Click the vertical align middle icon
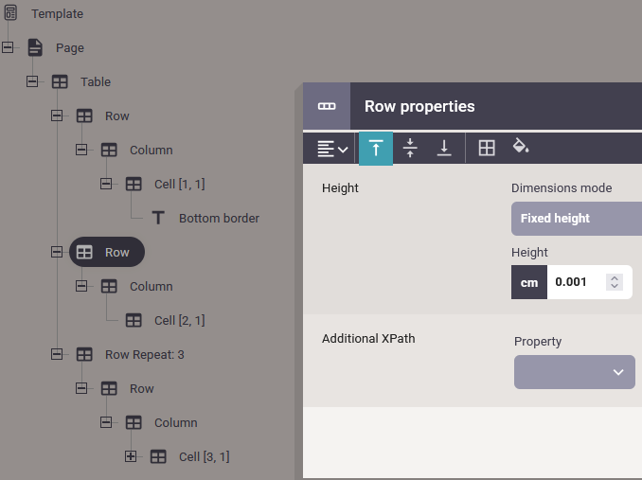 [x=410, y=149]
